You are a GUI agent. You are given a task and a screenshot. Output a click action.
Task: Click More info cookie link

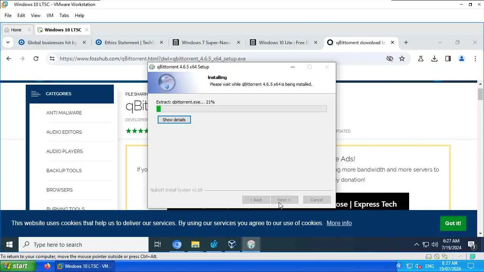click(x=339, y=223)
